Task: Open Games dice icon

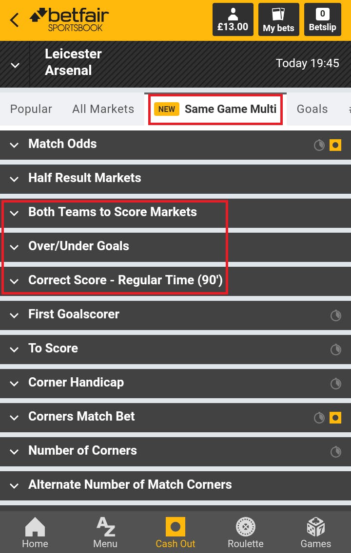Action: point(316,532)
